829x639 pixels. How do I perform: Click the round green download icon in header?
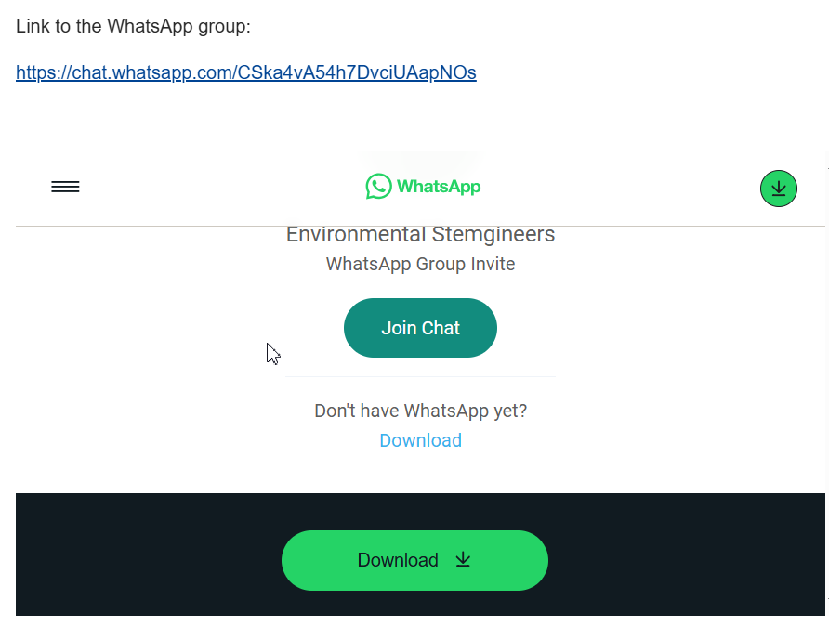click(x=779, y=189)
